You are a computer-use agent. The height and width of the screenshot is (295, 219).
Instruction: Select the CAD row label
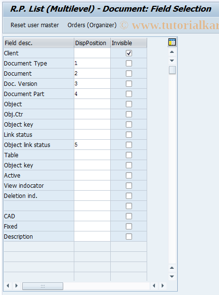[x=9, y=216]
